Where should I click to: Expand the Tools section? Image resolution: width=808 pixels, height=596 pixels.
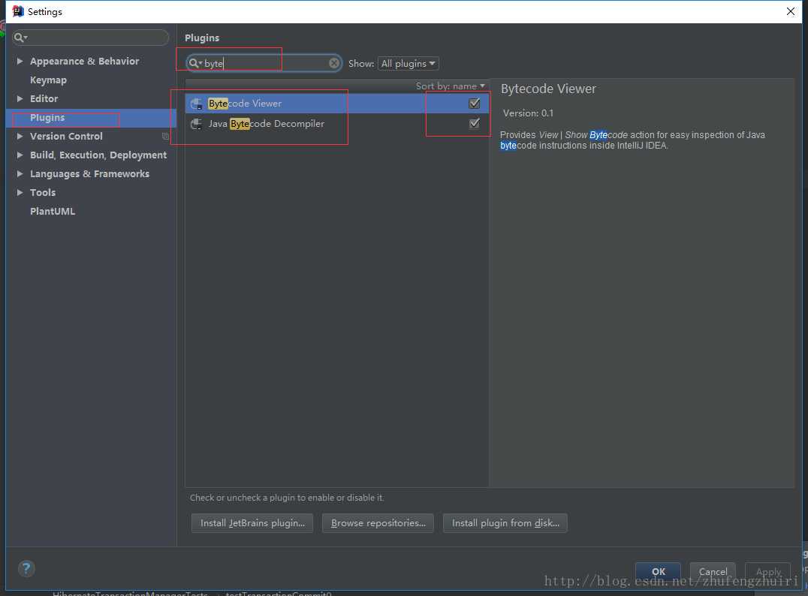20,192
